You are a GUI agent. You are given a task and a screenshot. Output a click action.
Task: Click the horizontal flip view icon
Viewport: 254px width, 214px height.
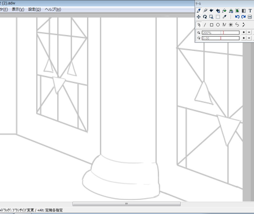[x=250, y=17]
